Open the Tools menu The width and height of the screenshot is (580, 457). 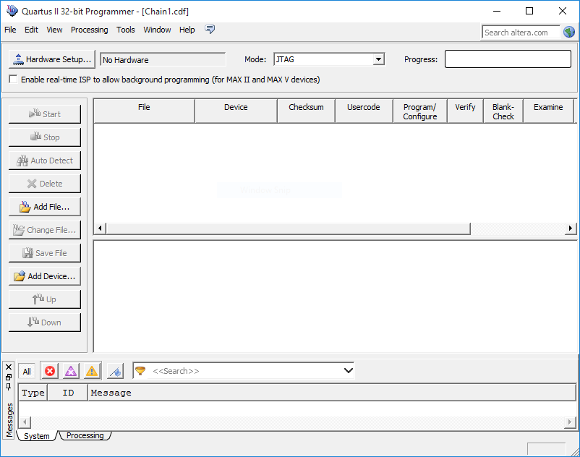(126, 30)
